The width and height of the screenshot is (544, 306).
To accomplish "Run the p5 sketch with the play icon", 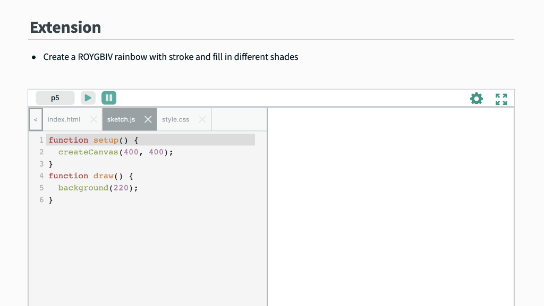I will point(88,98).
